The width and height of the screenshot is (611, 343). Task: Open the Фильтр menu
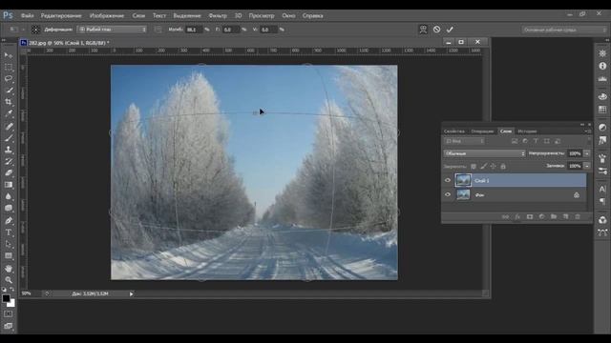[218, 15]
